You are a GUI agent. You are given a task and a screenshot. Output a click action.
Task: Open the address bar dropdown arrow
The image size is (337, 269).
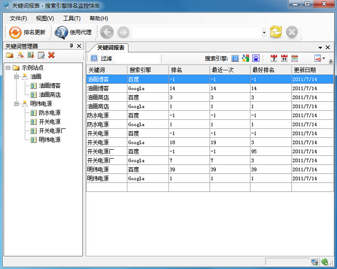pyautogui.click(x=264, y=33)
